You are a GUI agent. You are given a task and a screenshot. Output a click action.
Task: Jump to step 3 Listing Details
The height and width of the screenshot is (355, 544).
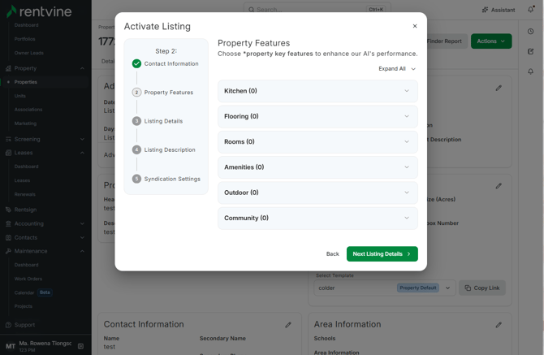158,121
